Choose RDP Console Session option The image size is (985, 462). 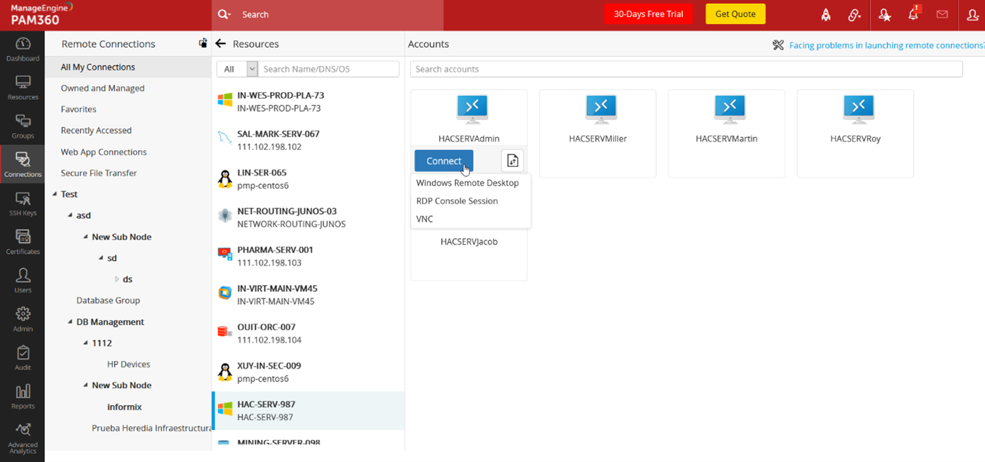click(x=457, y=201)
